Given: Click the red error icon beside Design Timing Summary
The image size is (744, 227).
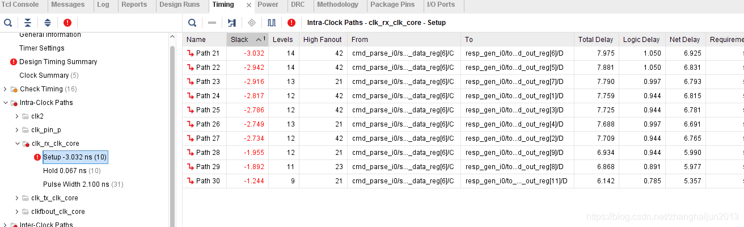Looking at the screenshot, I should 14,62.
